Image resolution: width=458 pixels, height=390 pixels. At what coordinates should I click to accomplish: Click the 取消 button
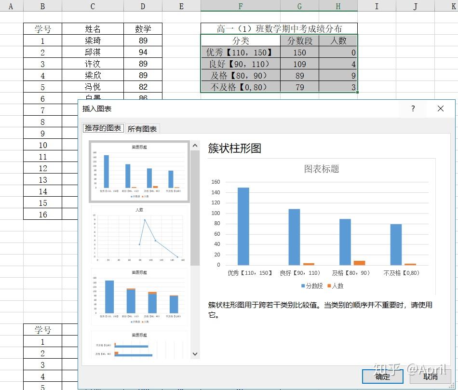tap(431, 377)
